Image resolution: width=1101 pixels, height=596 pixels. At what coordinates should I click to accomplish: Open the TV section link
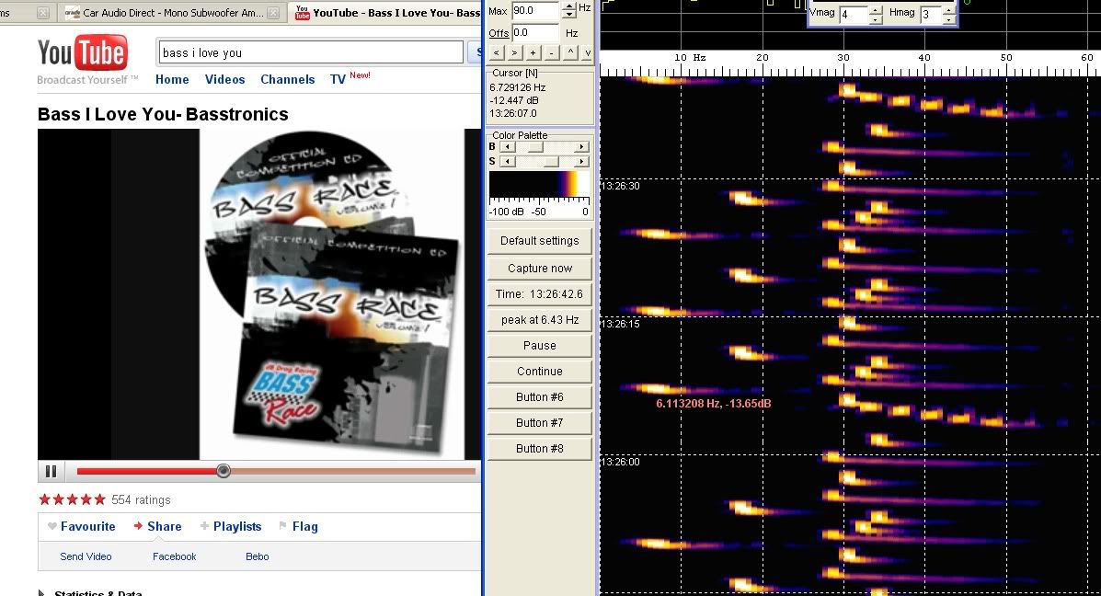point(338,79)
